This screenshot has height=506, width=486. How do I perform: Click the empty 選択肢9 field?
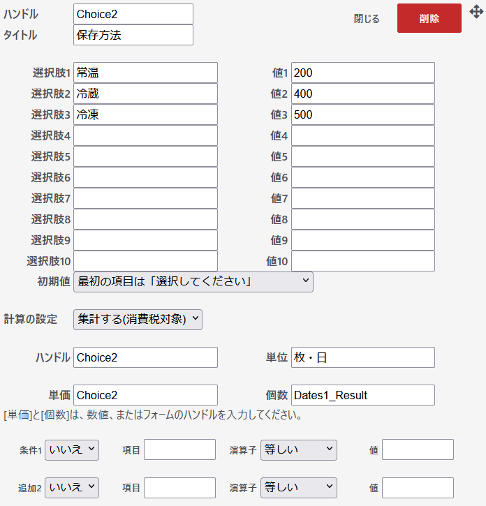coord(146,240)
